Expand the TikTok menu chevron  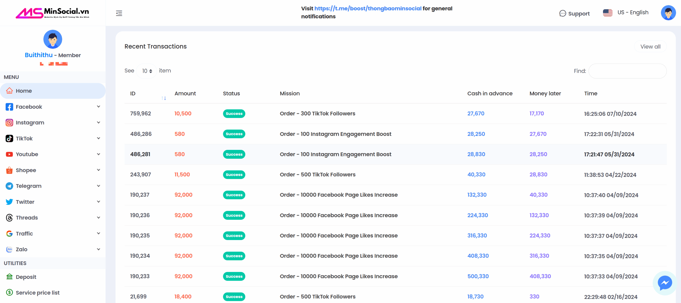point(98,138)
